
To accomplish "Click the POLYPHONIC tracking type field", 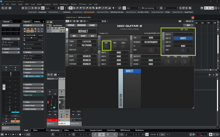I will tap(87, 45).
